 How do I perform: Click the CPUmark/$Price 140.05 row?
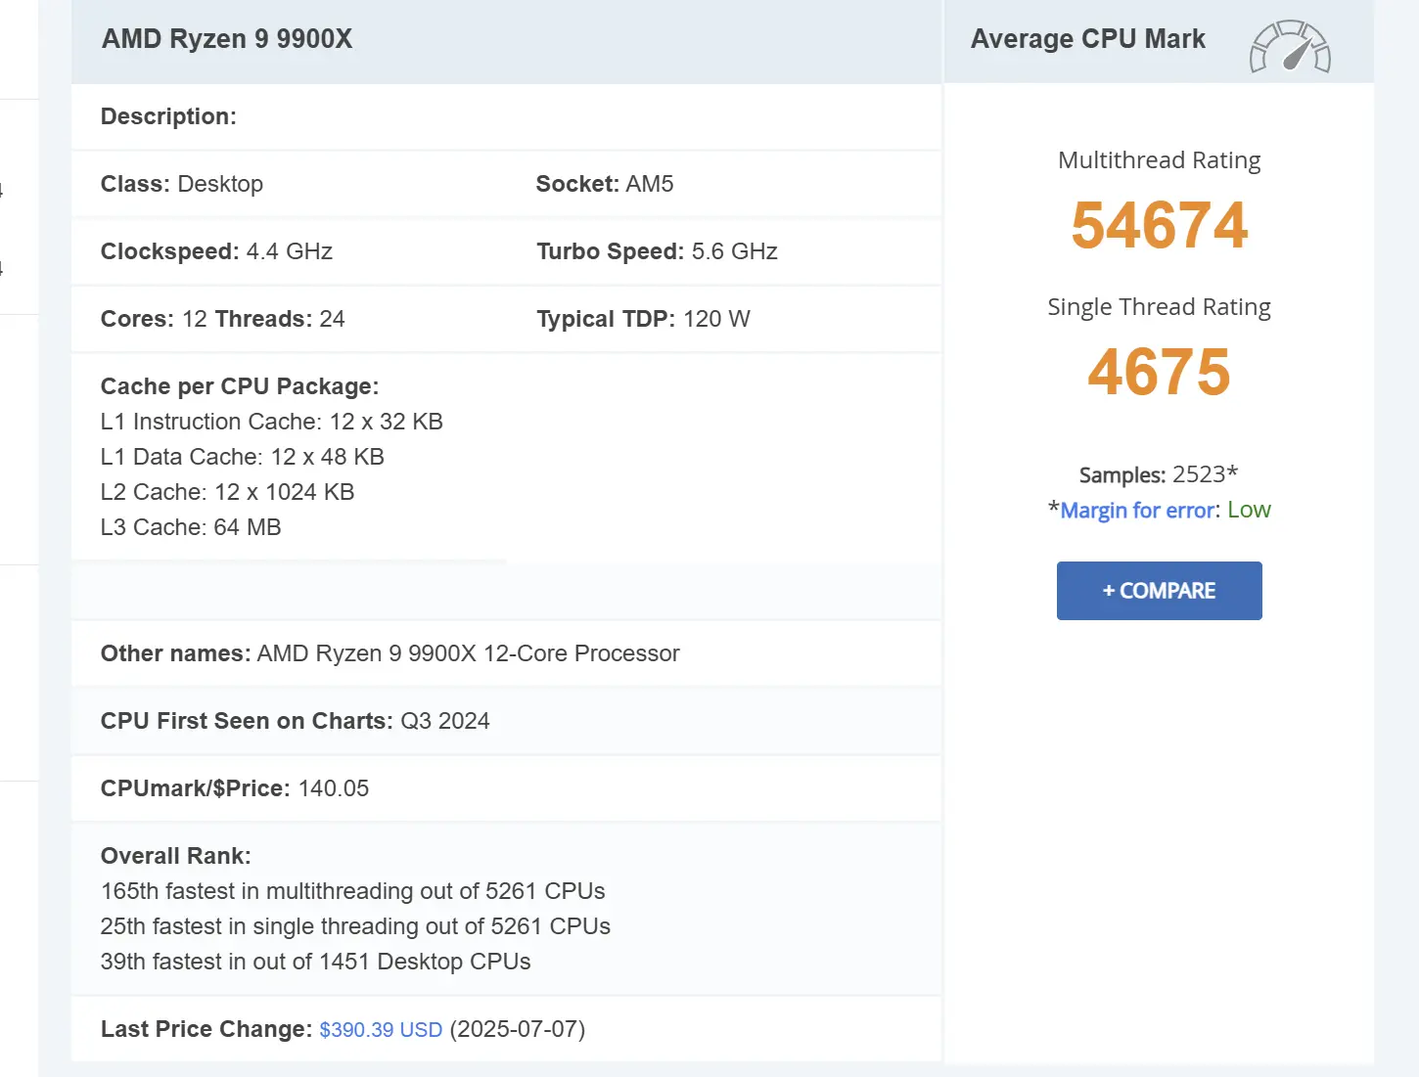coord(506,788)
